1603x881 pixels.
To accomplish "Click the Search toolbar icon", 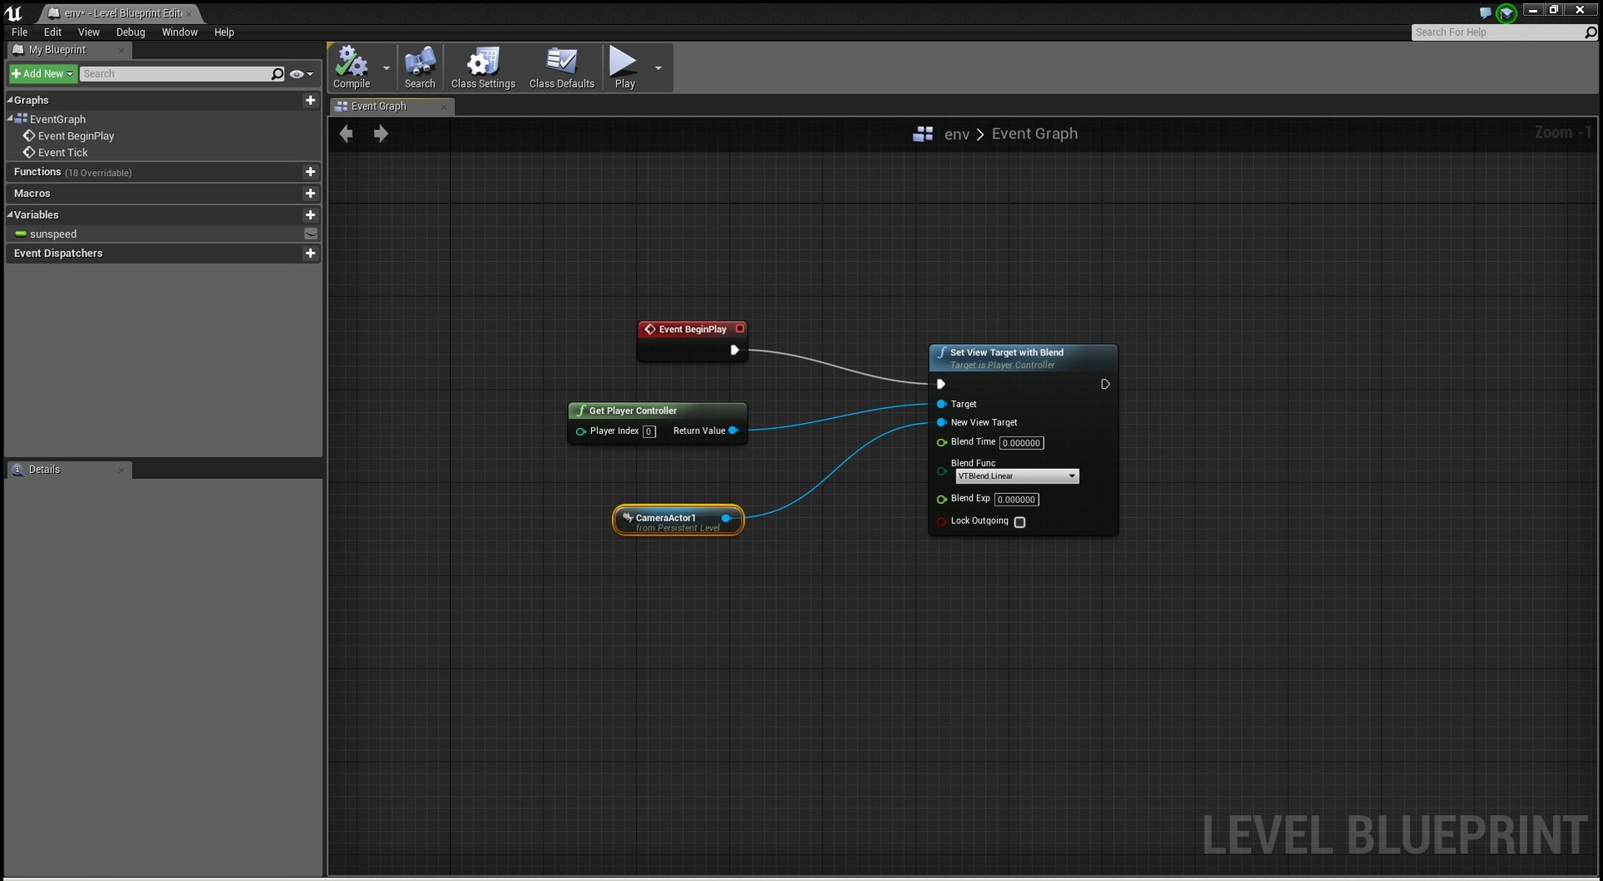I will (x=420, y=68).
